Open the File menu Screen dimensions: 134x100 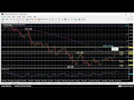5,17
